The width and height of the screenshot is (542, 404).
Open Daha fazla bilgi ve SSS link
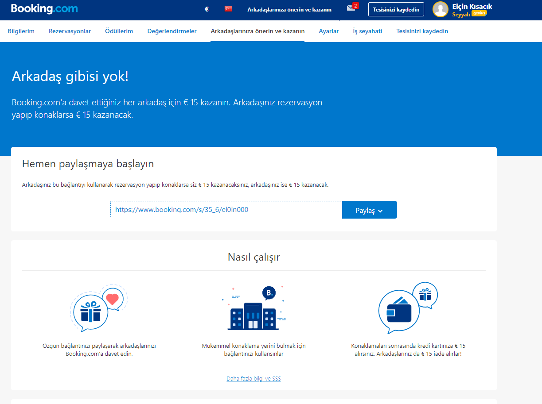pyautogui.click(x=253, y=379)
